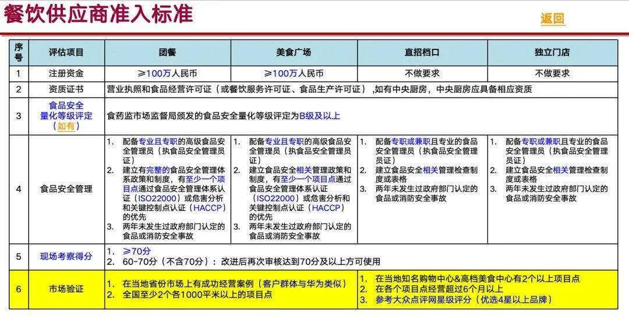
Task: Select the blue 现场考察得分 row label
Action: (x=66, y=257)
